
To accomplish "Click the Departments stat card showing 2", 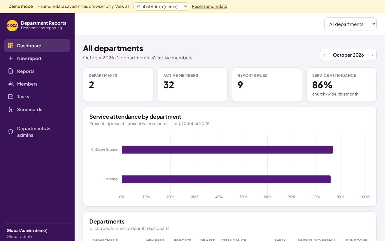I will [x=118, y=85].
